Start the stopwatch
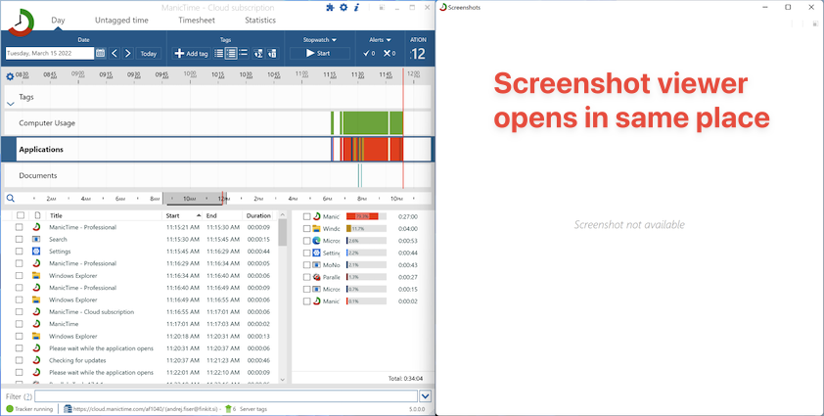 tap(319, 53)
